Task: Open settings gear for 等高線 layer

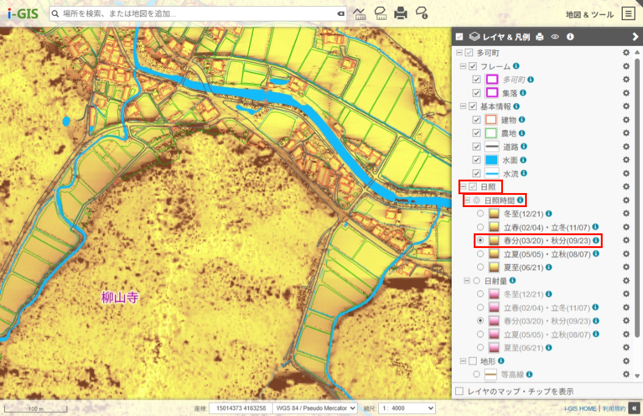Action: [x=626, y=374]
